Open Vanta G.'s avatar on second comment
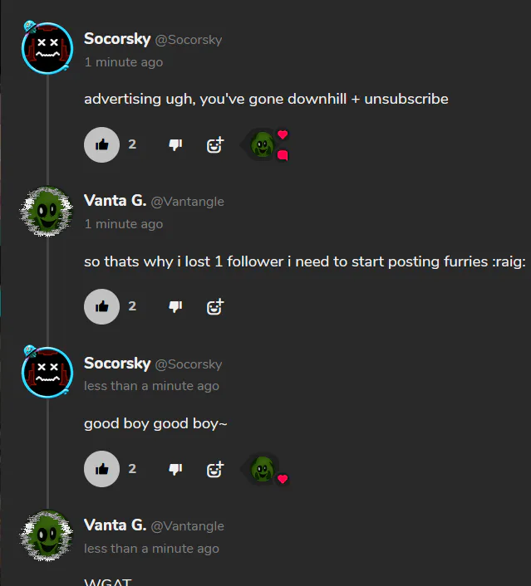This screenshot has width=531, height=586. [x=47, y=211]
